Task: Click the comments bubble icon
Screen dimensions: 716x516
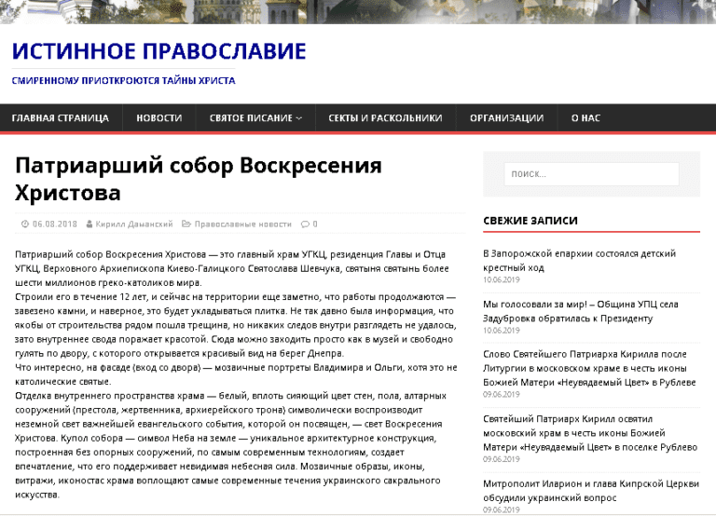Action: coord(305,224)
